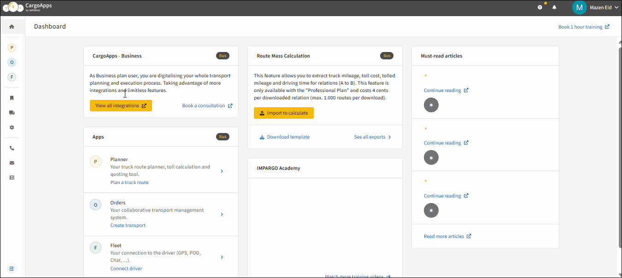The image size is (622, 278).
Task: Click the third article's gray round icon
Action: 431,210
